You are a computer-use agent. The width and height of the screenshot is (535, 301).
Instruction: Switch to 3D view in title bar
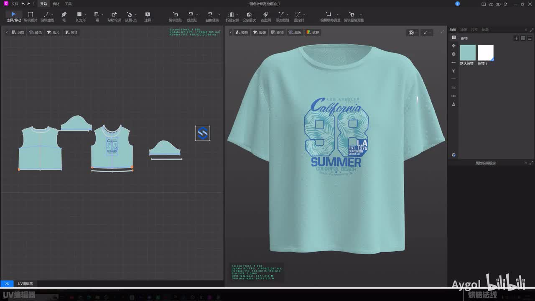tap(498, 4)
